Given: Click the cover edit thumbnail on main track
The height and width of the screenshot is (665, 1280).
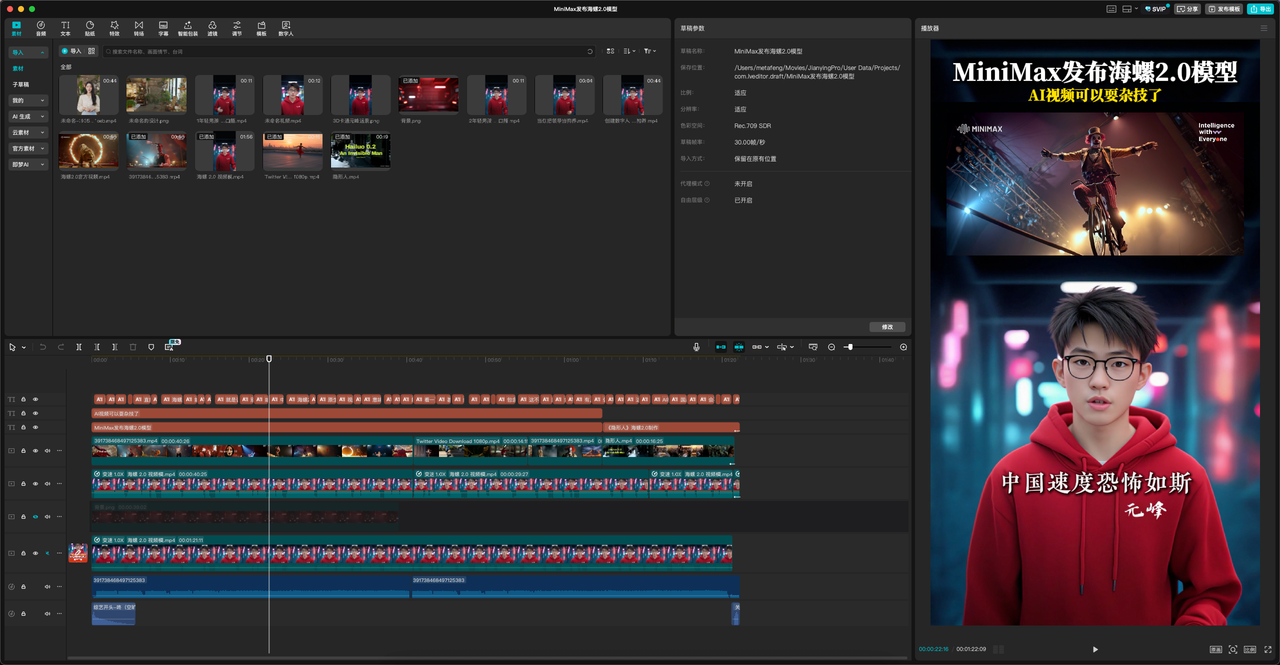Looking at the screenshot, I should [x=78, y=553].
